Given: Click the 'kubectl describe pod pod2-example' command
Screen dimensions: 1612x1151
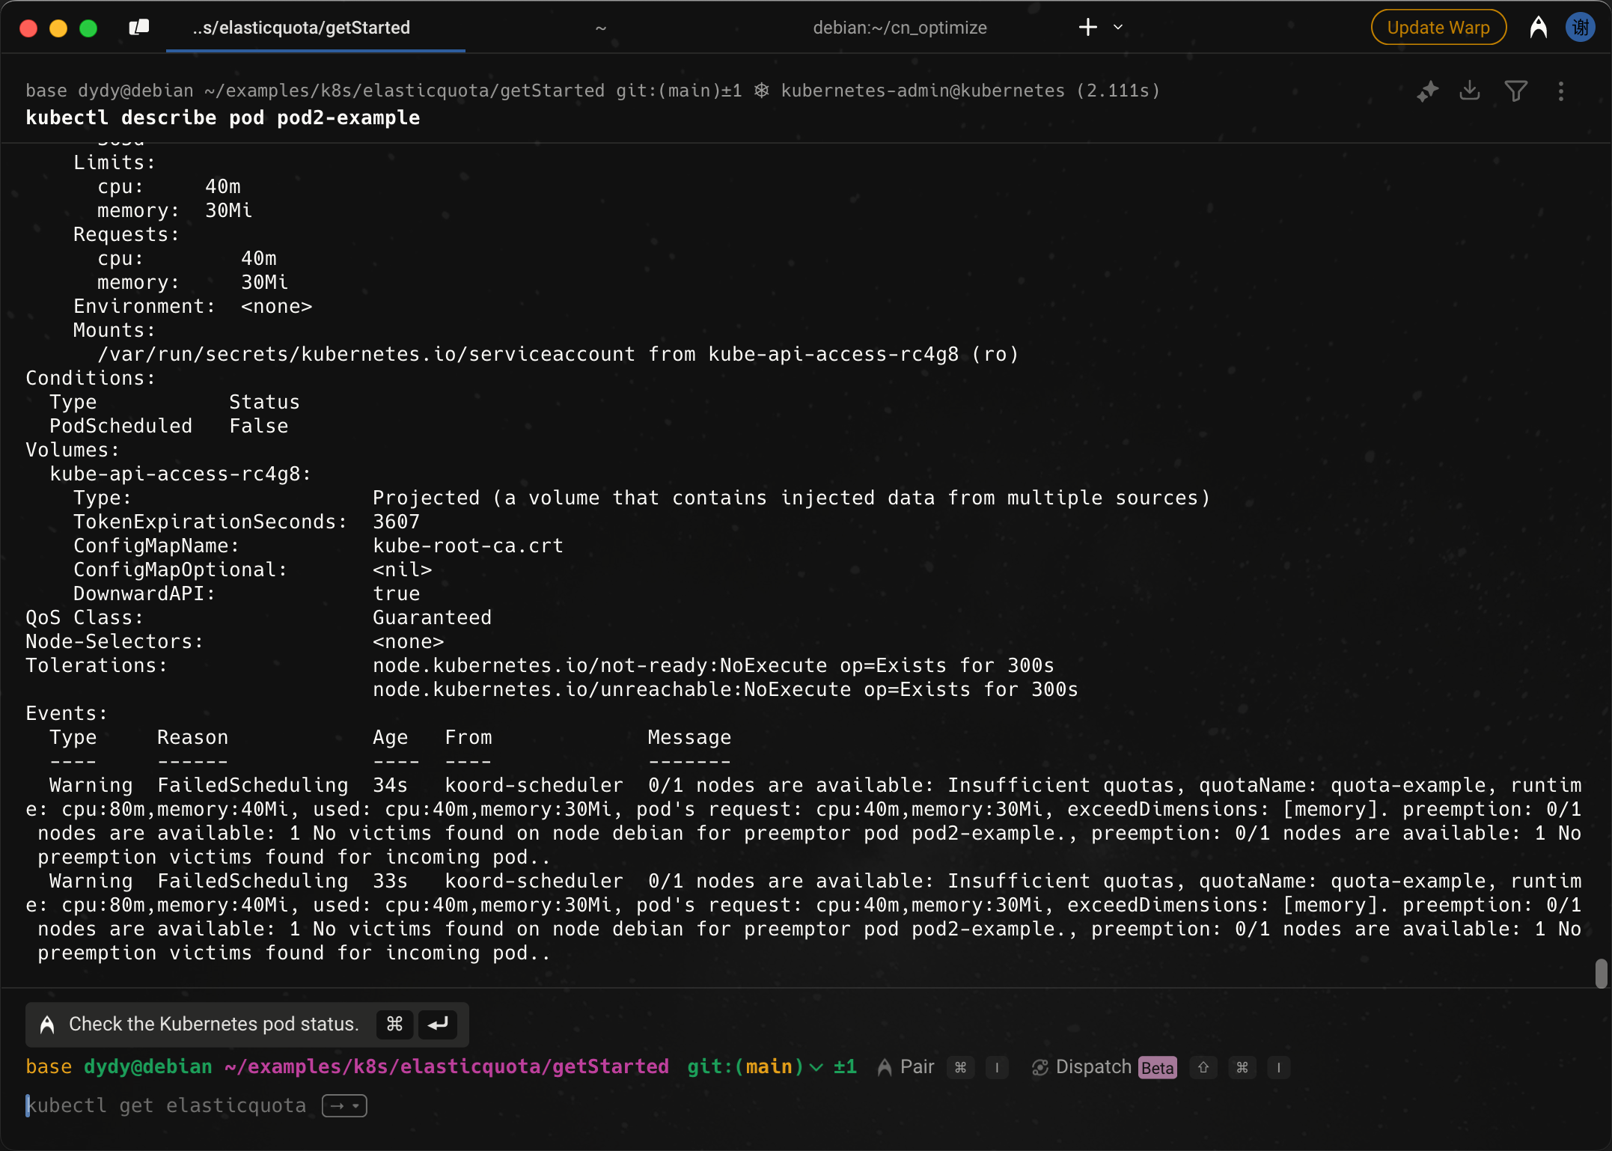Looking at the screenshot, I should (223, 118).
